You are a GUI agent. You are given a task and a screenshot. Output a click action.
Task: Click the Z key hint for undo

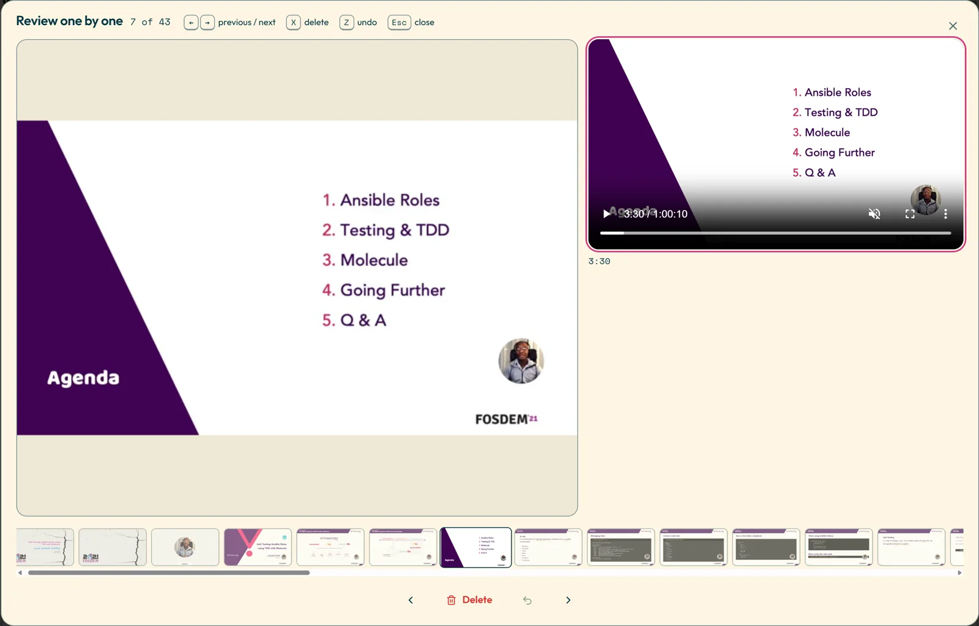(346, 23)
